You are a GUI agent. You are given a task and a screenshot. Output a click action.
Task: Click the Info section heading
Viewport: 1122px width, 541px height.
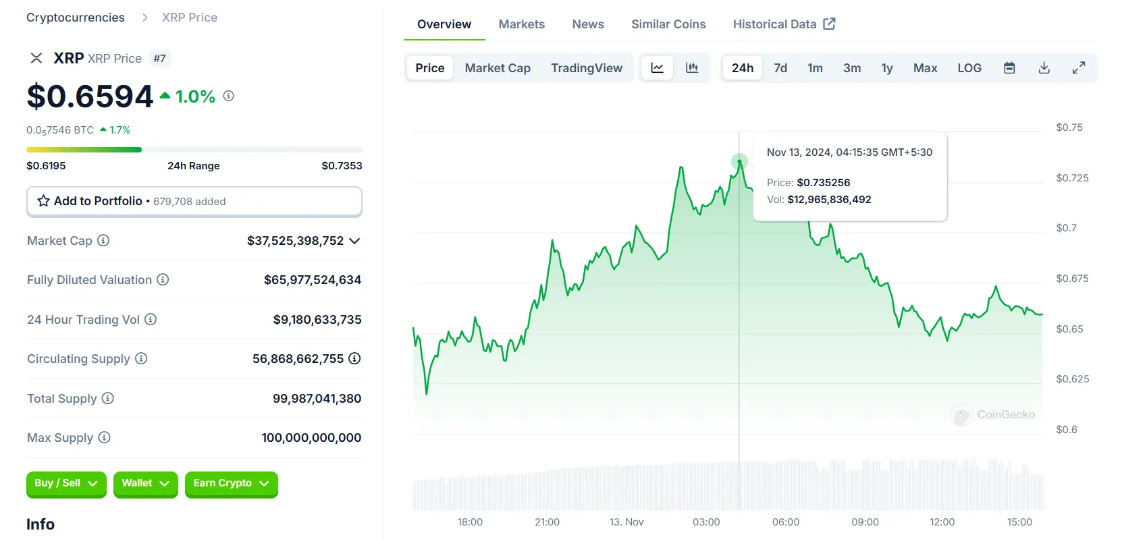click(41, 524)
